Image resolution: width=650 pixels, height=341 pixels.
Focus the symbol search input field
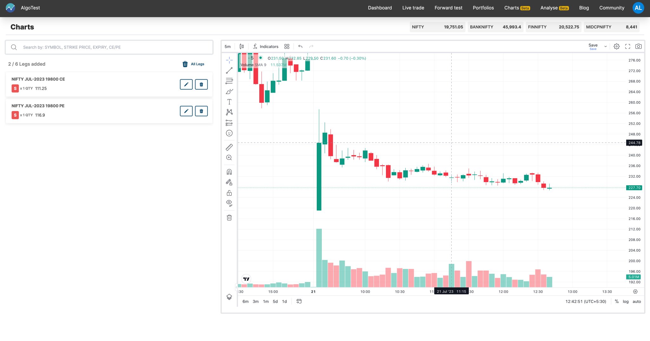coord(109,47)
